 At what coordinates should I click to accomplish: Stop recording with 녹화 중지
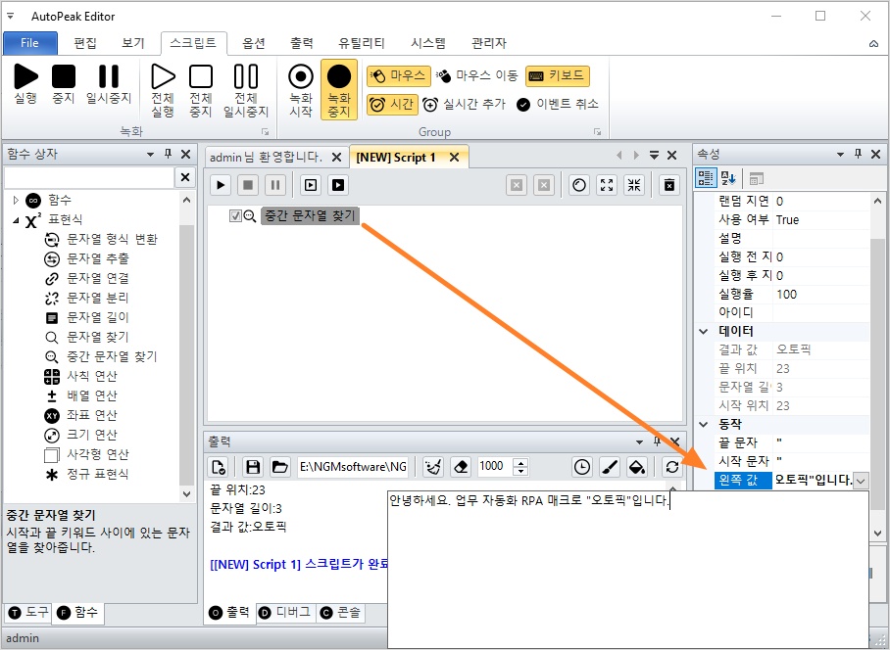click(x=339, y=89)
